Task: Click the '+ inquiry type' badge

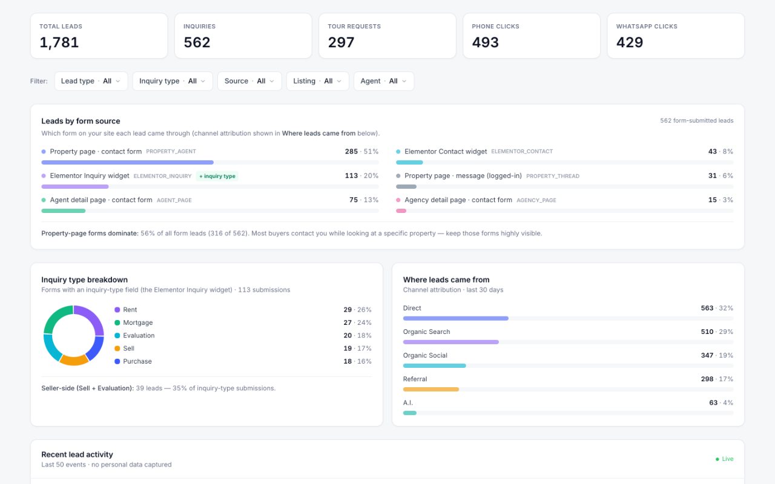Action: [217, 176]
